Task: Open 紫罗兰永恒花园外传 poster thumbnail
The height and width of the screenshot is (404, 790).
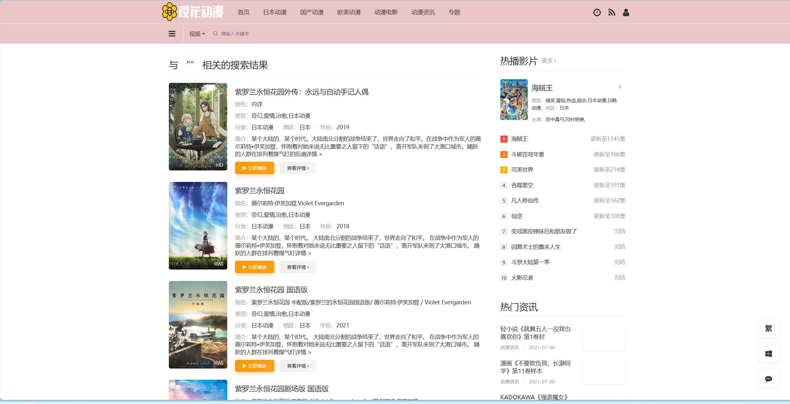Action: (x=198, y=126)
